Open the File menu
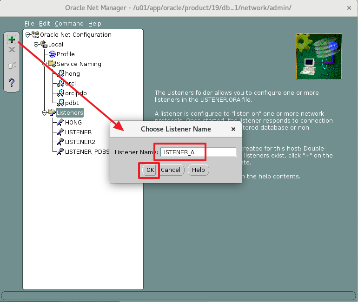 (29, 24)
